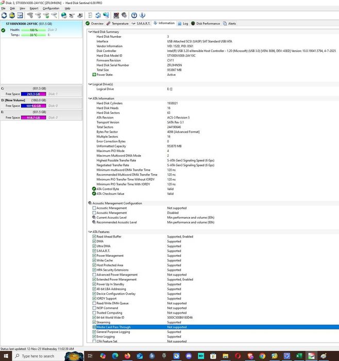This screenshot has height=361, width=339.
Task: Select the Media Card Pass Through row
Action: [x=215, y=327]
